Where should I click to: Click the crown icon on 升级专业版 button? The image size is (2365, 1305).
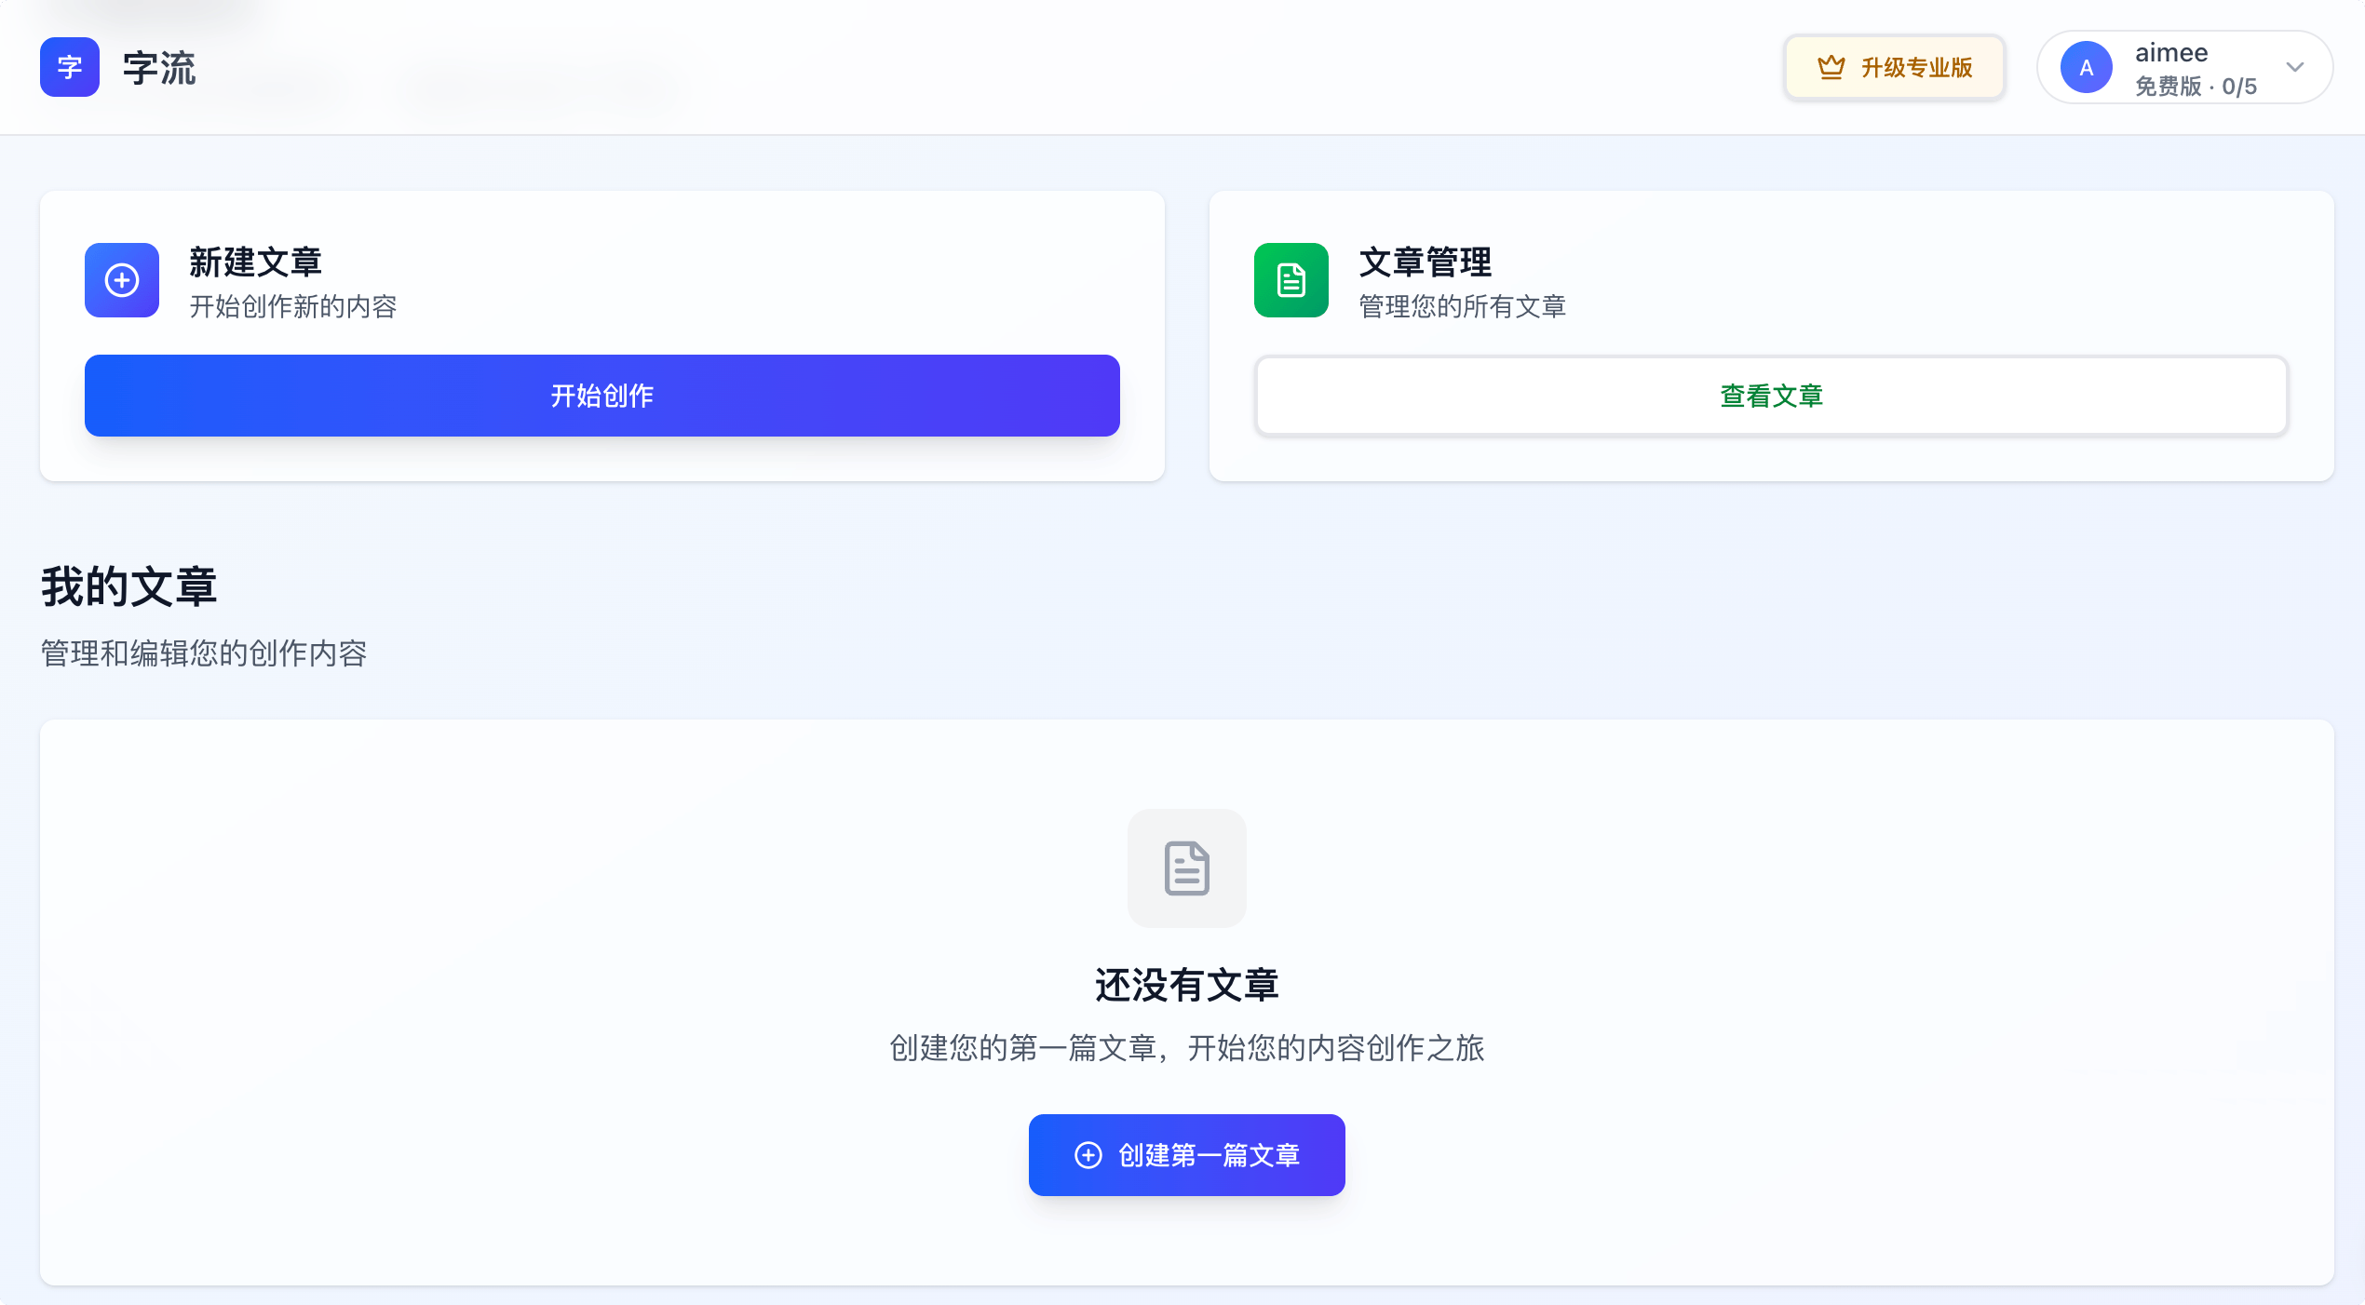point(1831,66)
